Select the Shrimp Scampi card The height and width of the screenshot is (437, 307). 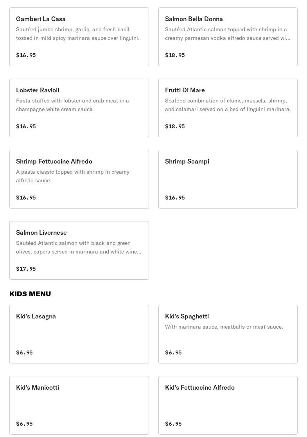228,179
